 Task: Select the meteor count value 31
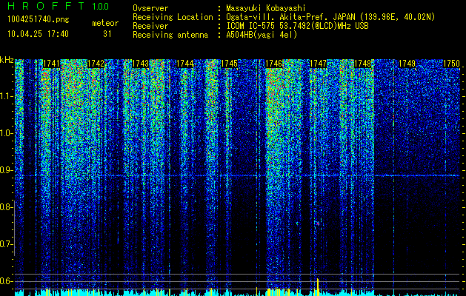tap(107, 34)
